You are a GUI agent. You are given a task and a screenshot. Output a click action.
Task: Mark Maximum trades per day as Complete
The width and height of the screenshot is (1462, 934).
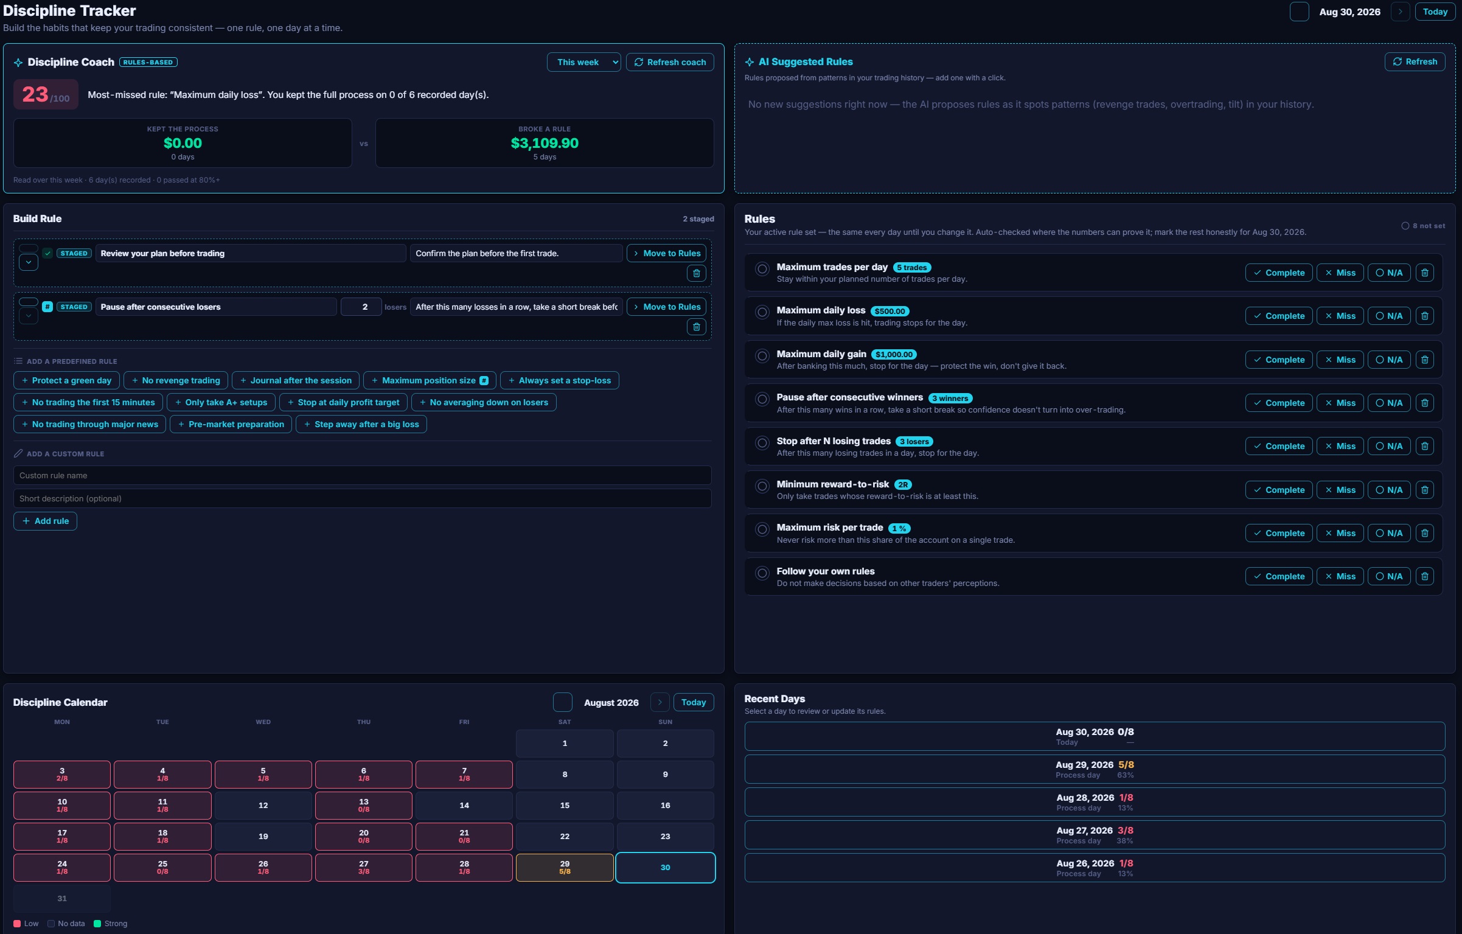tap(1279, 273)
